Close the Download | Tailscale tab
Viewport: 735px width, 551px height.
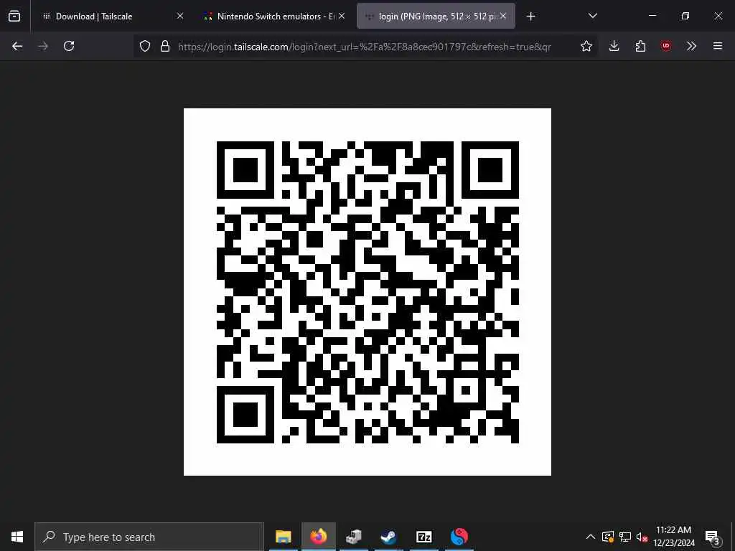point(180,16)
